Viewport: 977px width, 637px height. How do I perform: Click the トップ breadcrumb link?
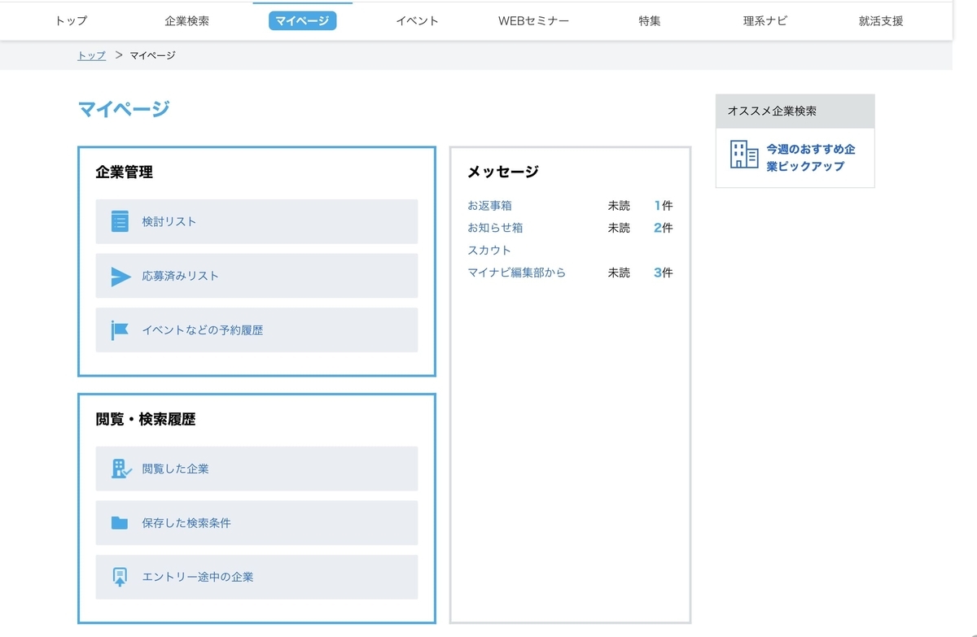click(92, 55)
